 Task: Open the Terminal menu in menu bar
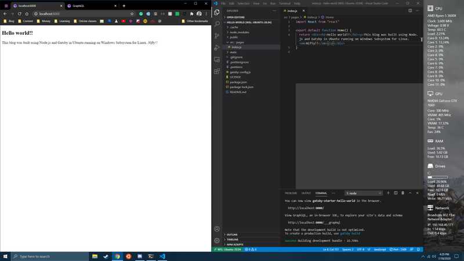285,3
